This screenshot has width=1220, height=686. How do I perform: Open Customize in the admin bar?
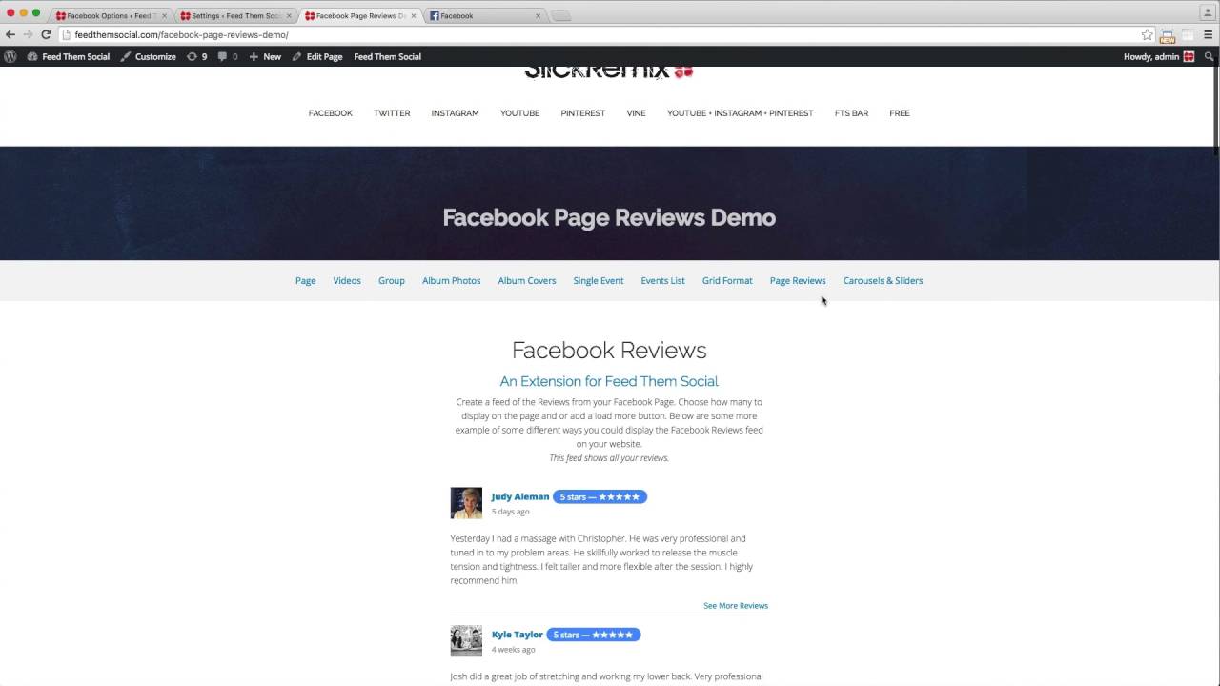[x=148, y=56]
